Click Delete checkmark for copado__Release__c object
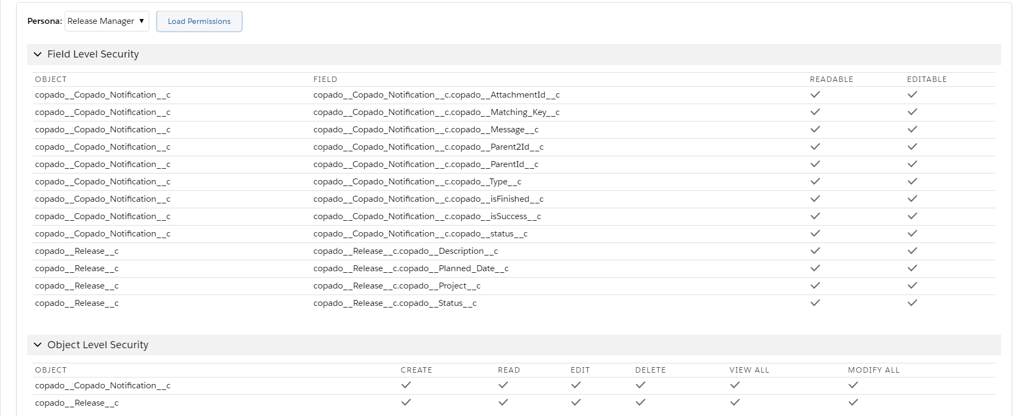This screenshot has height=416, width=1024. coord(640,402)
